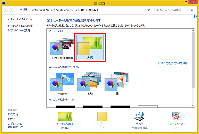Screen dimensions: 199x134
Task: Click the yellow 色 swatch
Action: point(102,116)
